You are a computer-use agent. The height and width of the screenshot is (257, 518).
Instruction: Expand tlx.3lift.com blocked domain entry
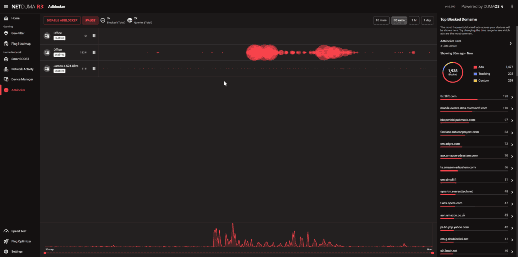[x=512, y=97]
